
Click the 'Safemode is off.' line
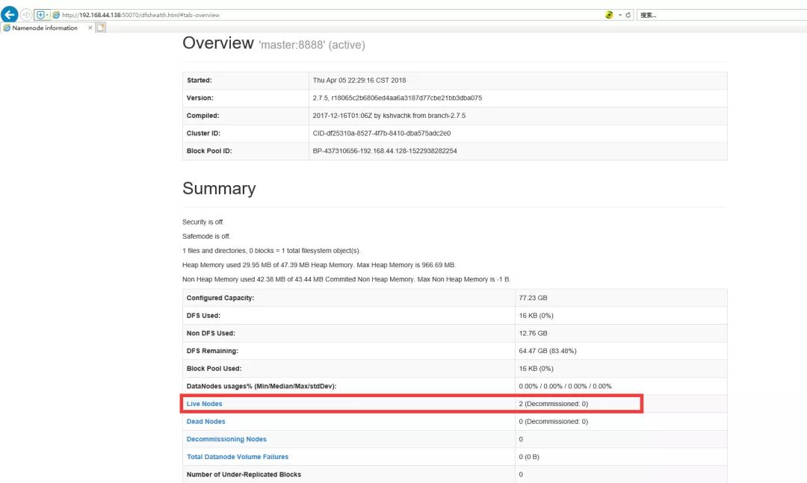pos(206,236)
